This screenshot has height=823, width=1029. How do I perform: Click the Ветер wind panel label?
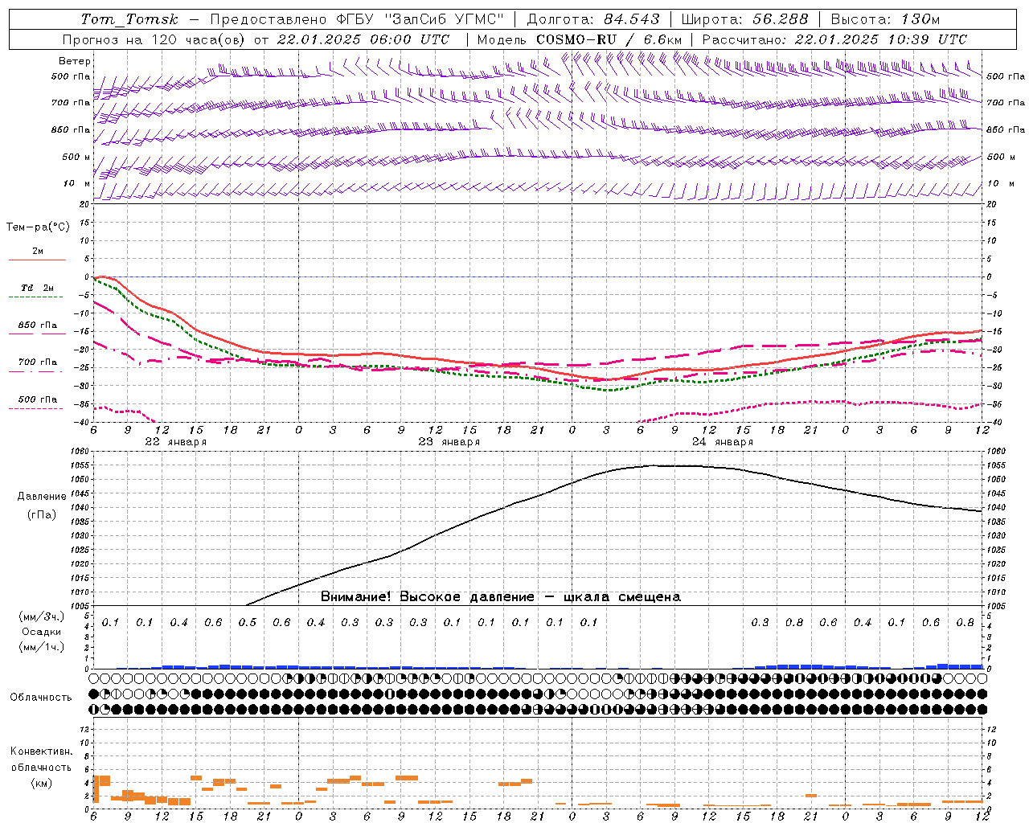(x=75, y=61)
